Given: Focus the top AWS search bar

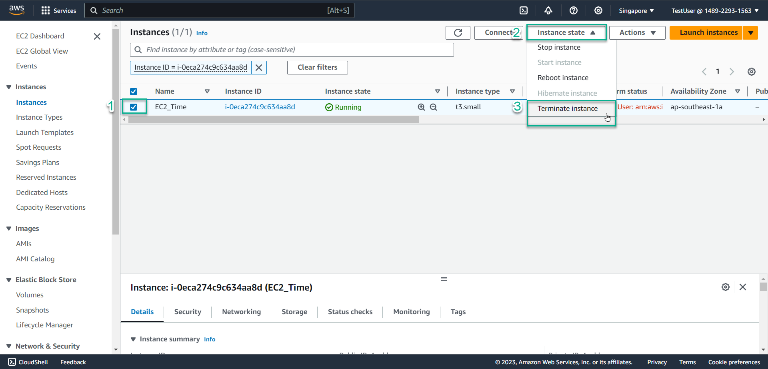Looking at the screenshot, I should [x=219, y=10].
